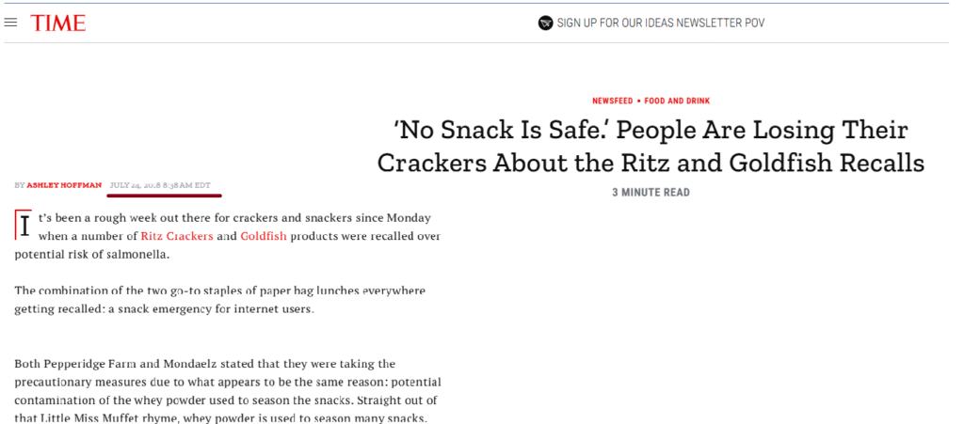Click the article headline about cracker recalls
The image size is (964, 424).
[651, 146]
